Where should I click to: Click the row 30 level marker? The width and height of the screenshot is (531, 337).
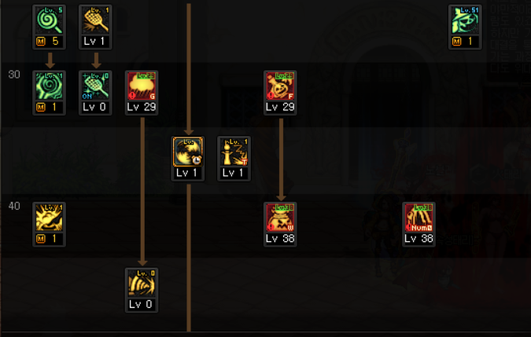pyautogui.click(x=14, y=75)
